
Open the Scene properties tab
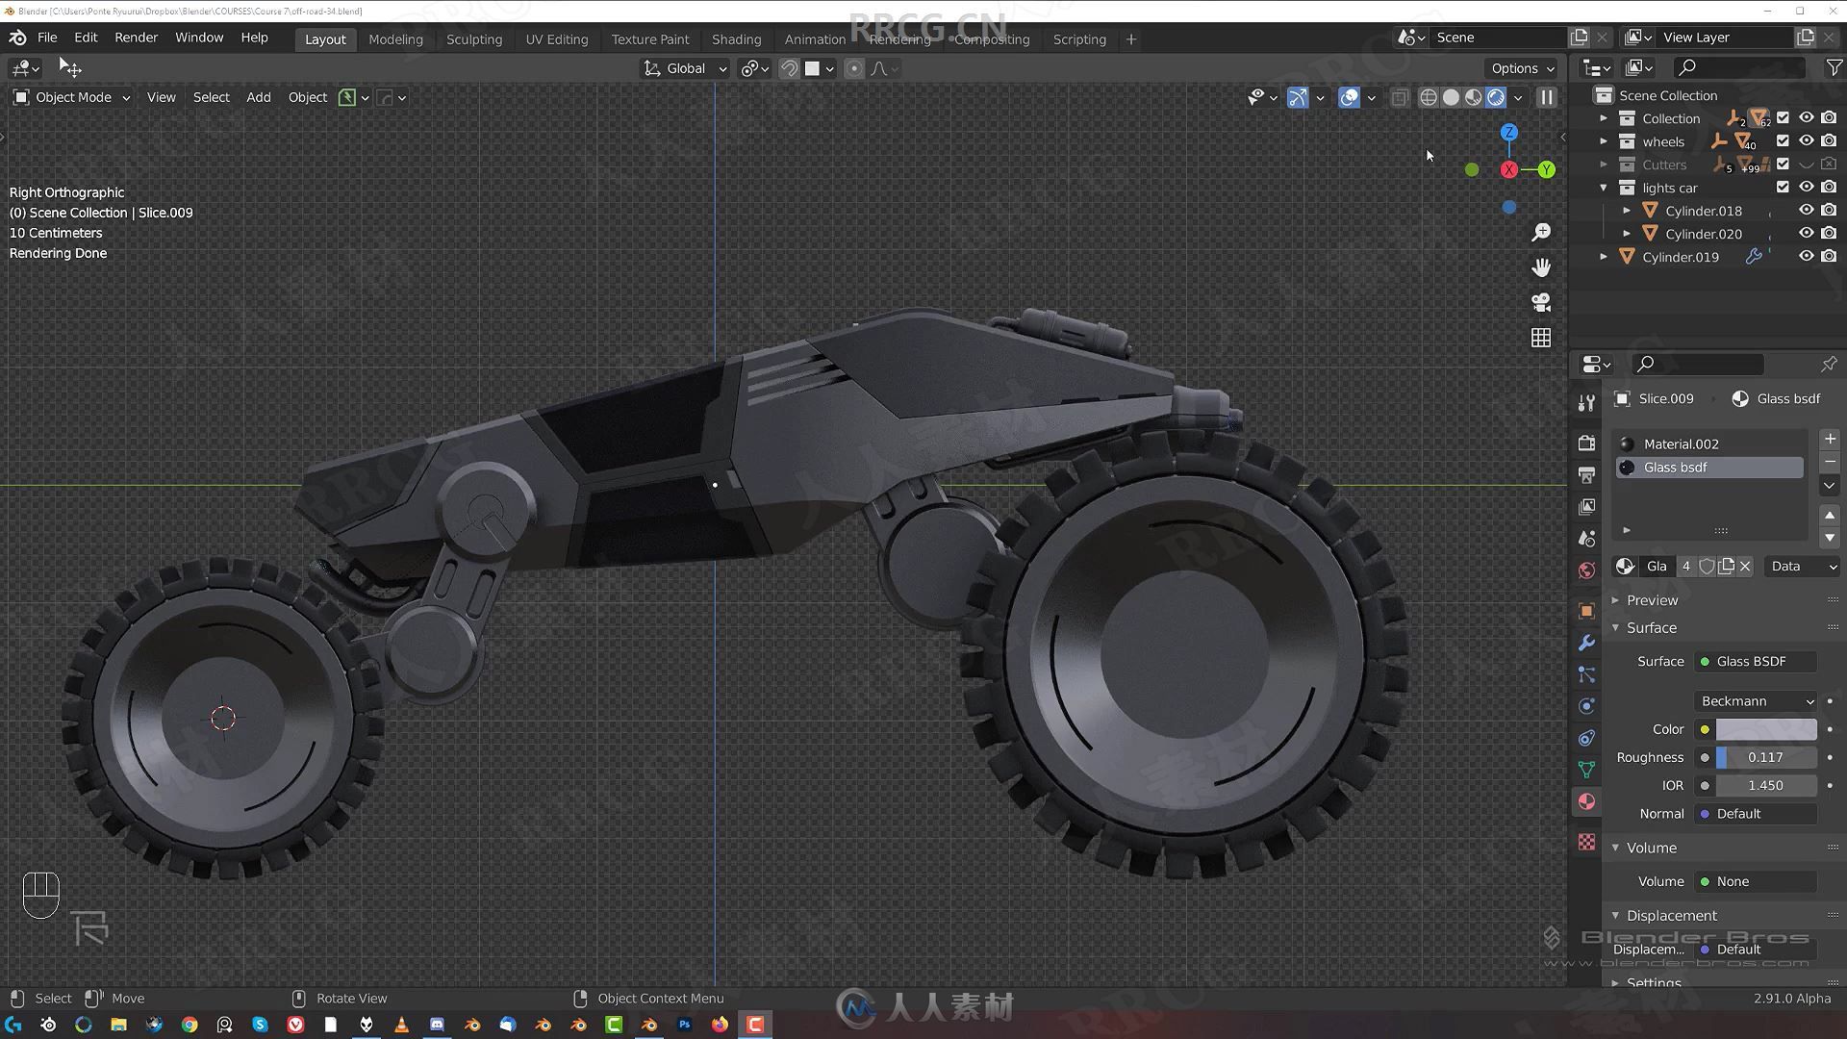tap(1586, 539)
